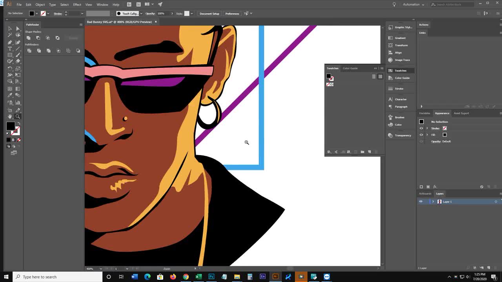The height and width of the screenshot is (282, 502).
Task: Open stroke color dropdown in control bar
Action: pos(48,13)
